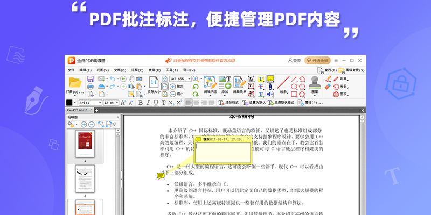Open the zoom percentage 107.65% dropdown
The width and height of the screenshot is (431, 215).
(x=189, y=79)
